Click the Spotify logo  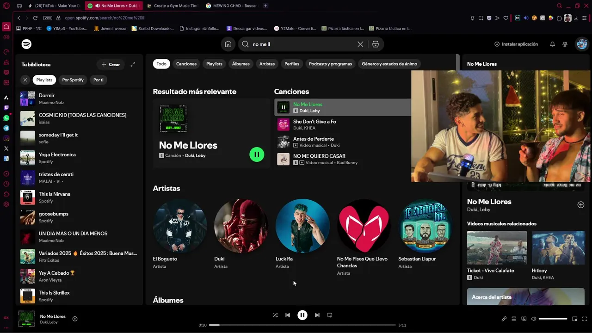pos(26,44)
